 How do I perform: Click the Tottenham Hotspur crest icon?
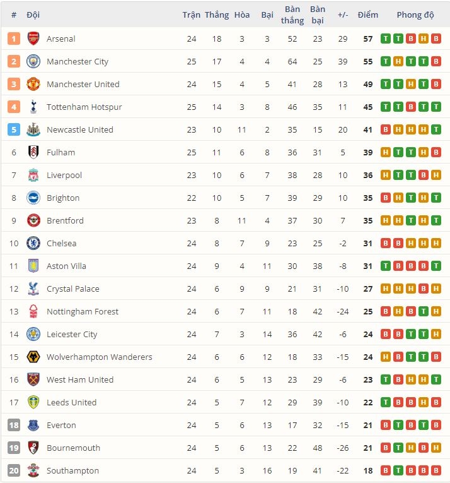point(33,107)
